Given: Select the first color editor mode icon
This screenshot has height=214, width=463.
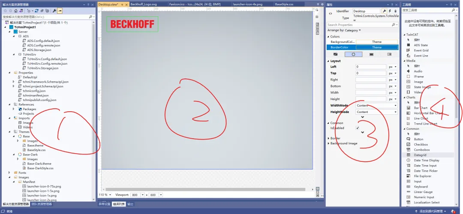Looking at the screenshot, I should pyautogui.click(x=335, y=54).
